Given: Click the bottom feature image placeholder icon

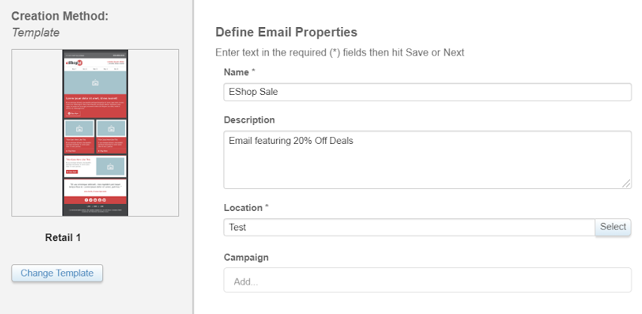Looking at the screenshot, I should [110, 166].
